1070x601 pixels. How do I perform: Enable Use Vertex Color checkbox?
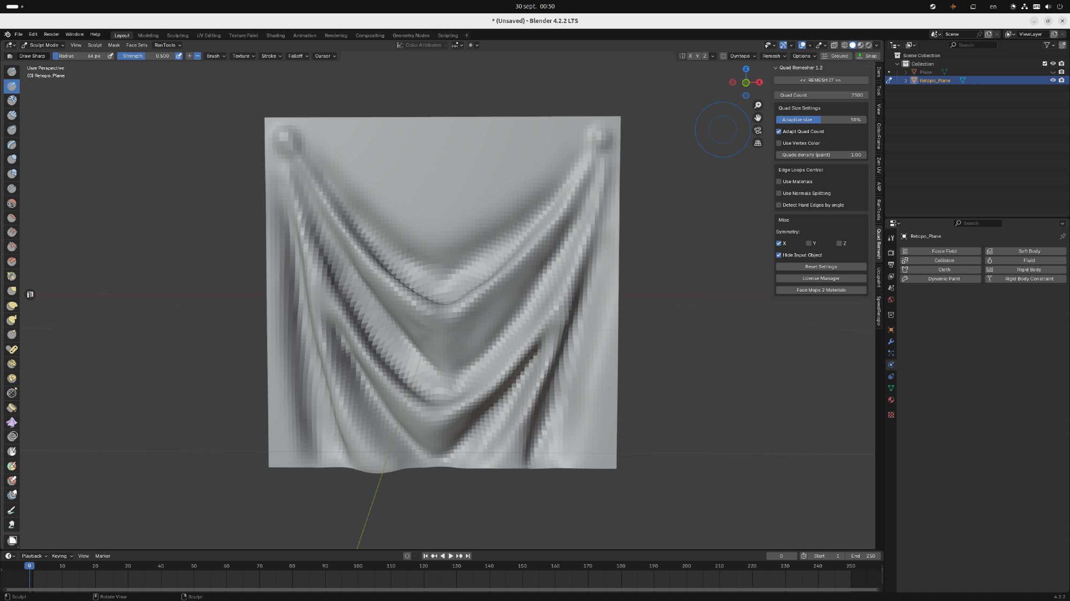[779, 143]
